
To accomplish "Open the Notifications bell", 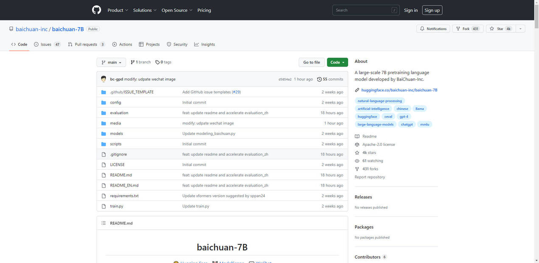I will click(422, 28).
